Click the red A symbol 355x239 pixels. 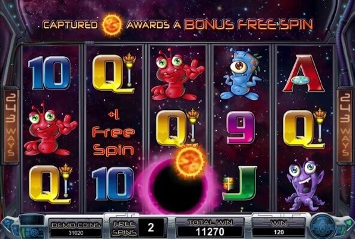[303, 73]
